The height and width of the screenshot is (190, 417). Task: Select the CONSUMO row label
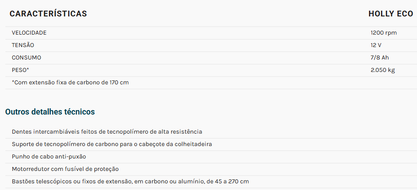pyautogui.click(x=26, y=58)
